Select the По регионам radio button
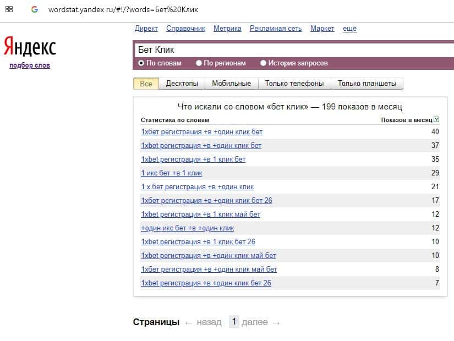This screenshot has height=341, width=454. (199, 63)
